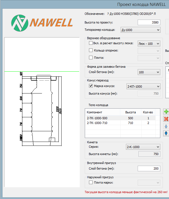Tick the 'Кольцо опорное' checkbox
The width and height of the screenshot is (169, 199).
click(91, 50)
